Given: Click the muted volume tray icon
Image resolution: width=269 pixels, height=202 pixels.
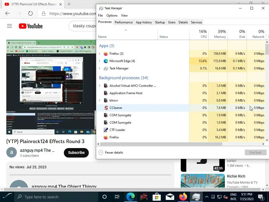Looking at the screenshot, I should tap(226, 197).
